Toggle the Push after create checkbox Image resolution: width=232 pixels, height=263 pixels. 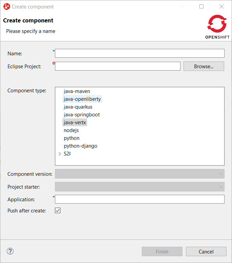click(58, 211)
